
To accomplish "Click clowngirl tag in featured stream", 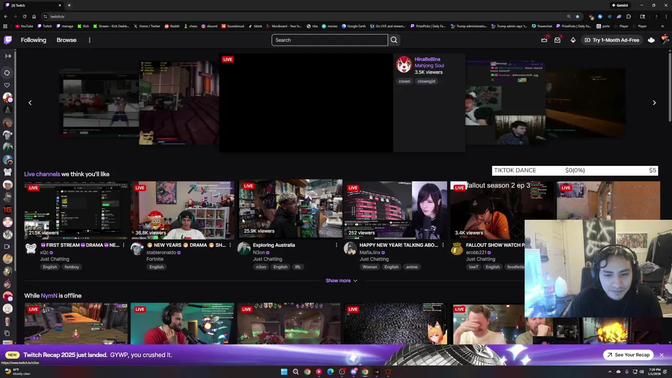I will (426, 81).
